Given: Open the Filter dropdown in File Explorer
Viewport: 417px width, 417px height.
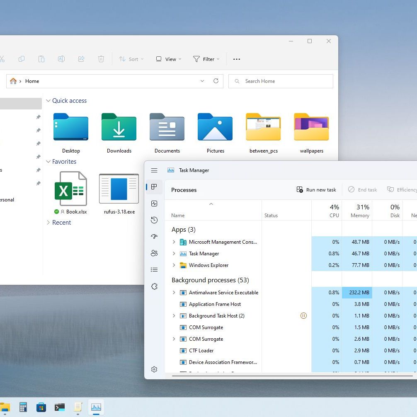Looking at the screenshot, I should coord(206,59).
